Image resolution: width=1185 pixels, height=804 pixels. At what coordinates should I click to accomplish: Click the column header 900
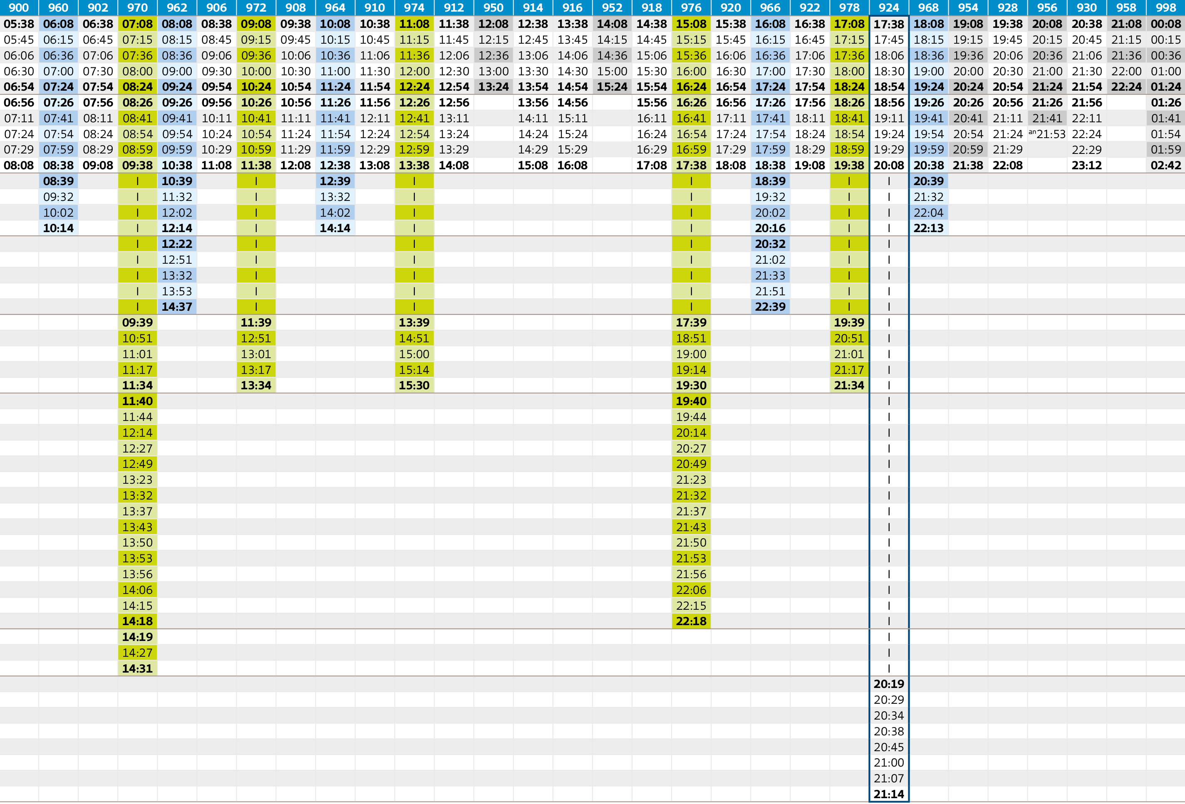(19, 7)
